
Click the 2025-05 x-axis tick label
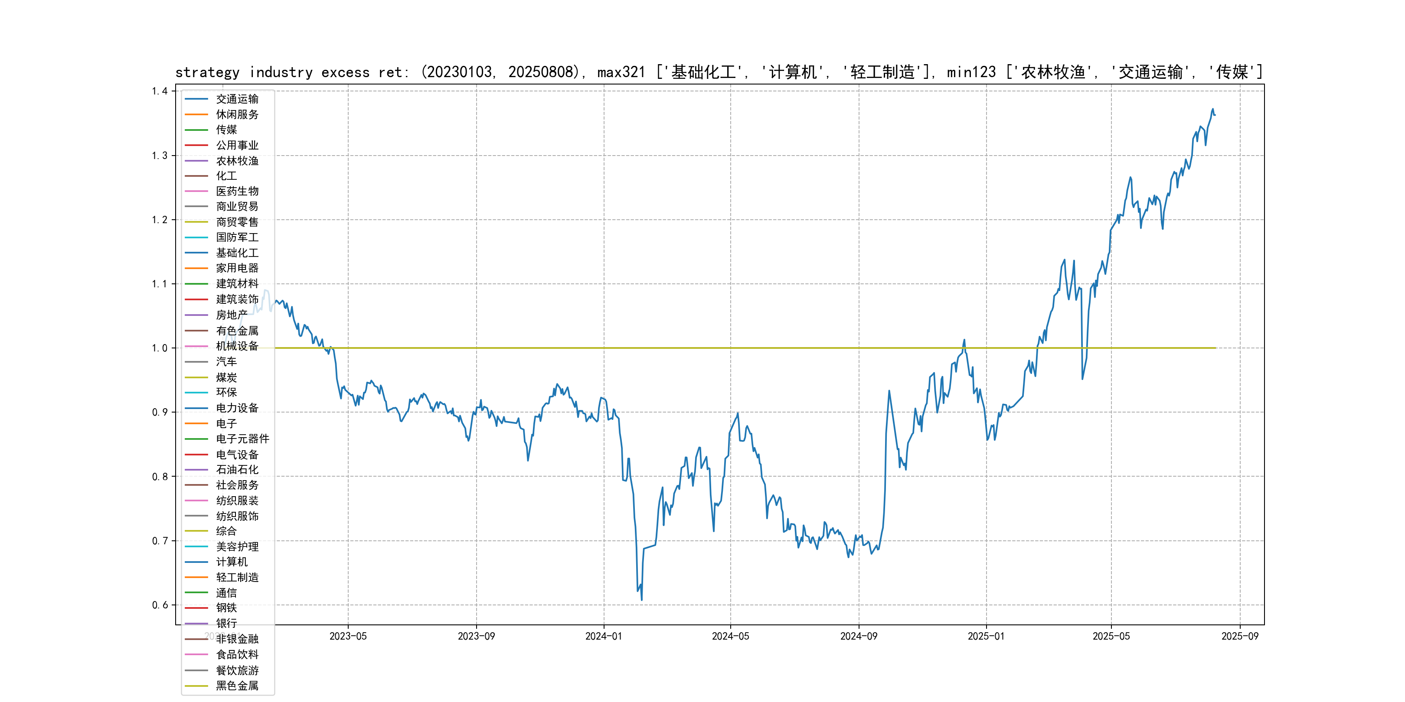coord(1111,636)
